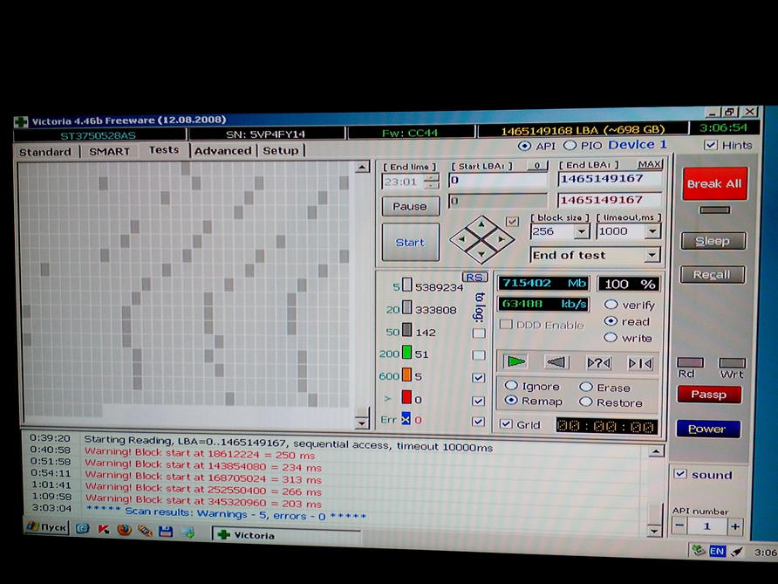Increase API number with plus button
778x584 pixels.
pos(735,526)
